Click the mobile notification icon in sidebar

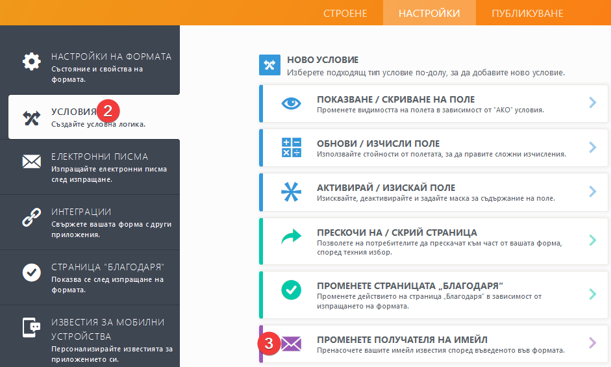(32, 327)
